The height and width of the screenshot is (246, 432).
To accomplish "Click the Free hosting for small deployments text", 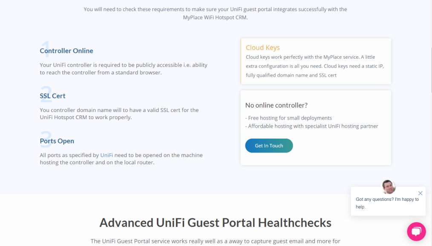I will click(x=288, y=118).
